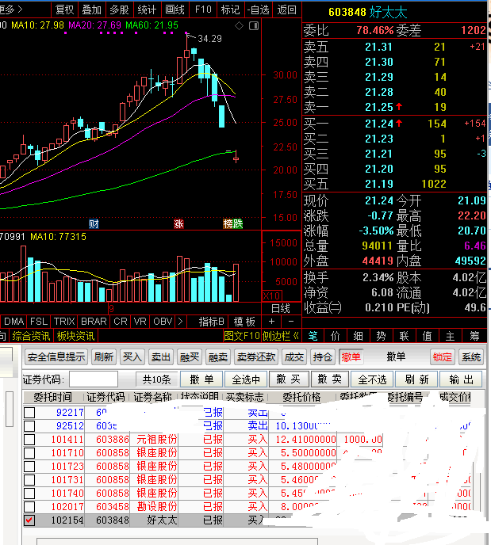Select the OBV indicator tab

point(163,322)
